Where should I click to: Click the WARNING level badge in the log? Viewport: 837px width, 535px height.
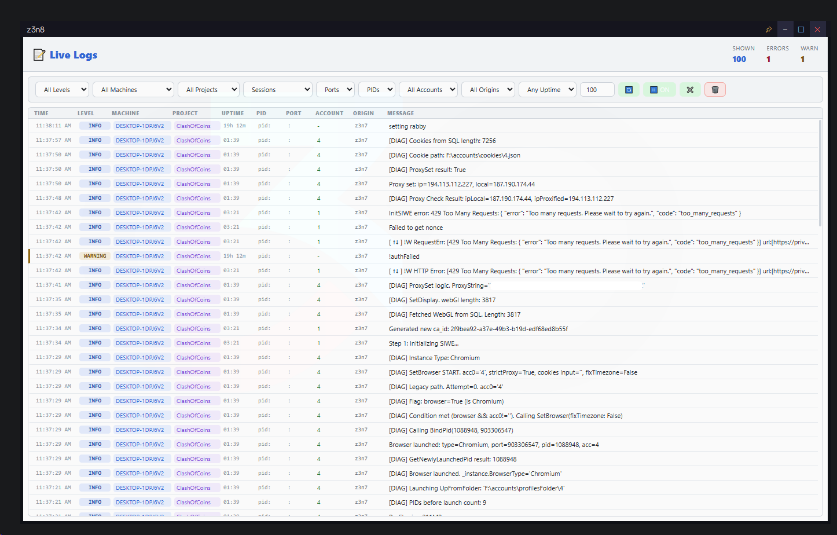(x=95, y=256)
